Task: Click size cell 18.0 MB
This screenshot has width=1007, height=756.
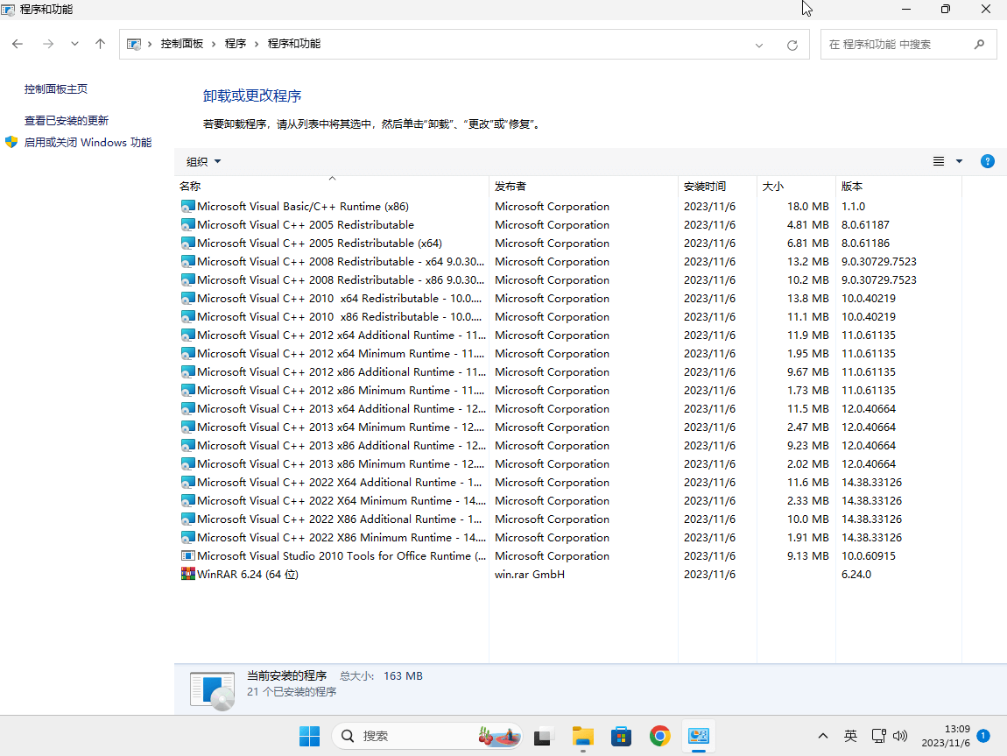Action: pos(808,206)
